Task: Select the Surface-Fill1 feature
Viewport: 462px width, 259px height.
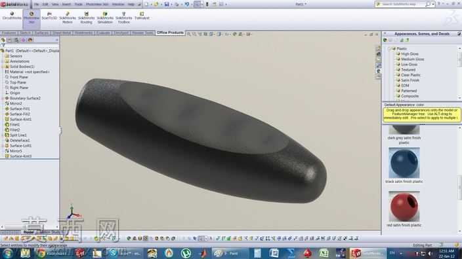Action: [17, 109]
